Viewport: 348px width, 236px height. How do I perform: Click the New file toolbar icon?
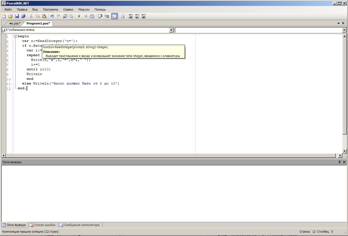click(4, 16)
